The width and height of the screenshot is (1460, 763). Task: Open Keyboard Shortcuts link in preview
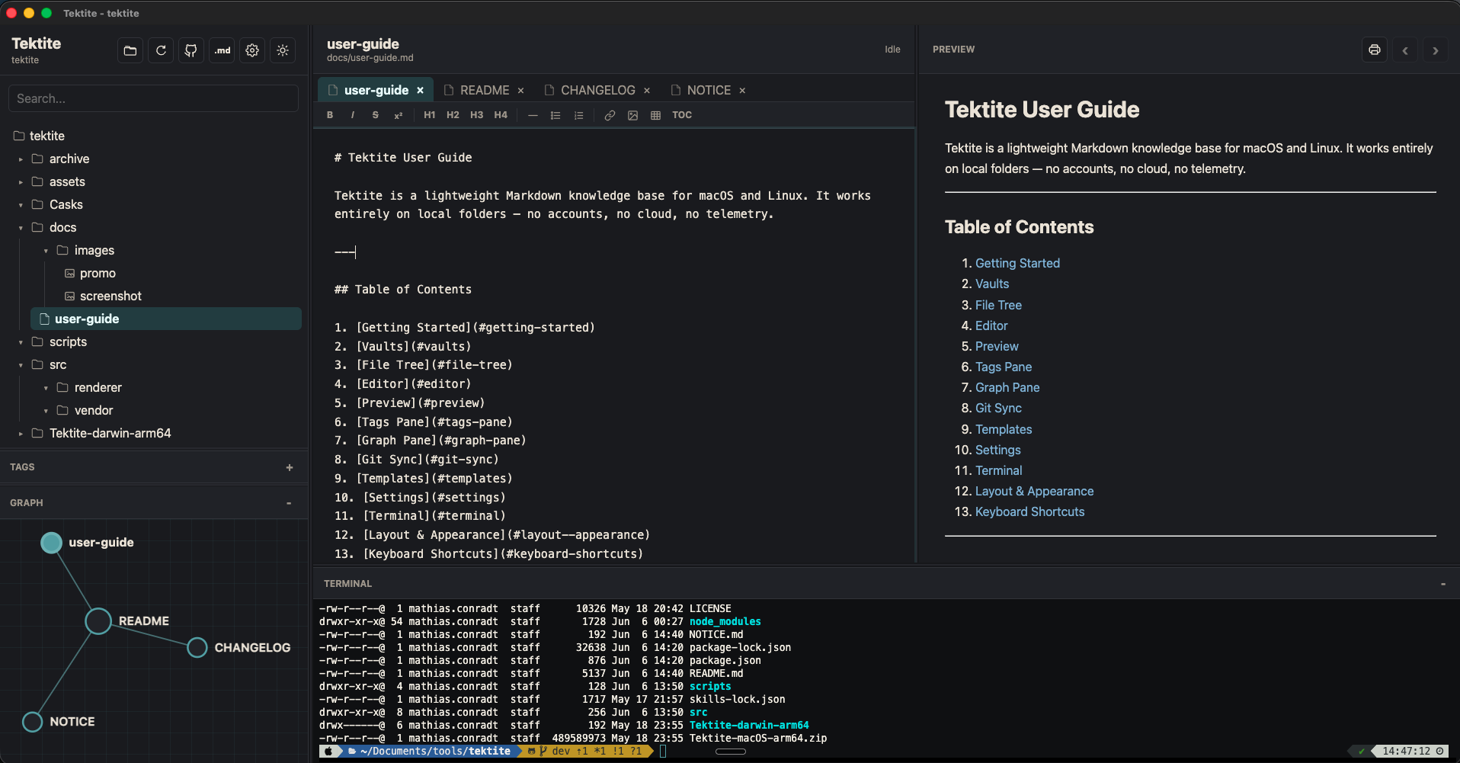coord(1029,511)
